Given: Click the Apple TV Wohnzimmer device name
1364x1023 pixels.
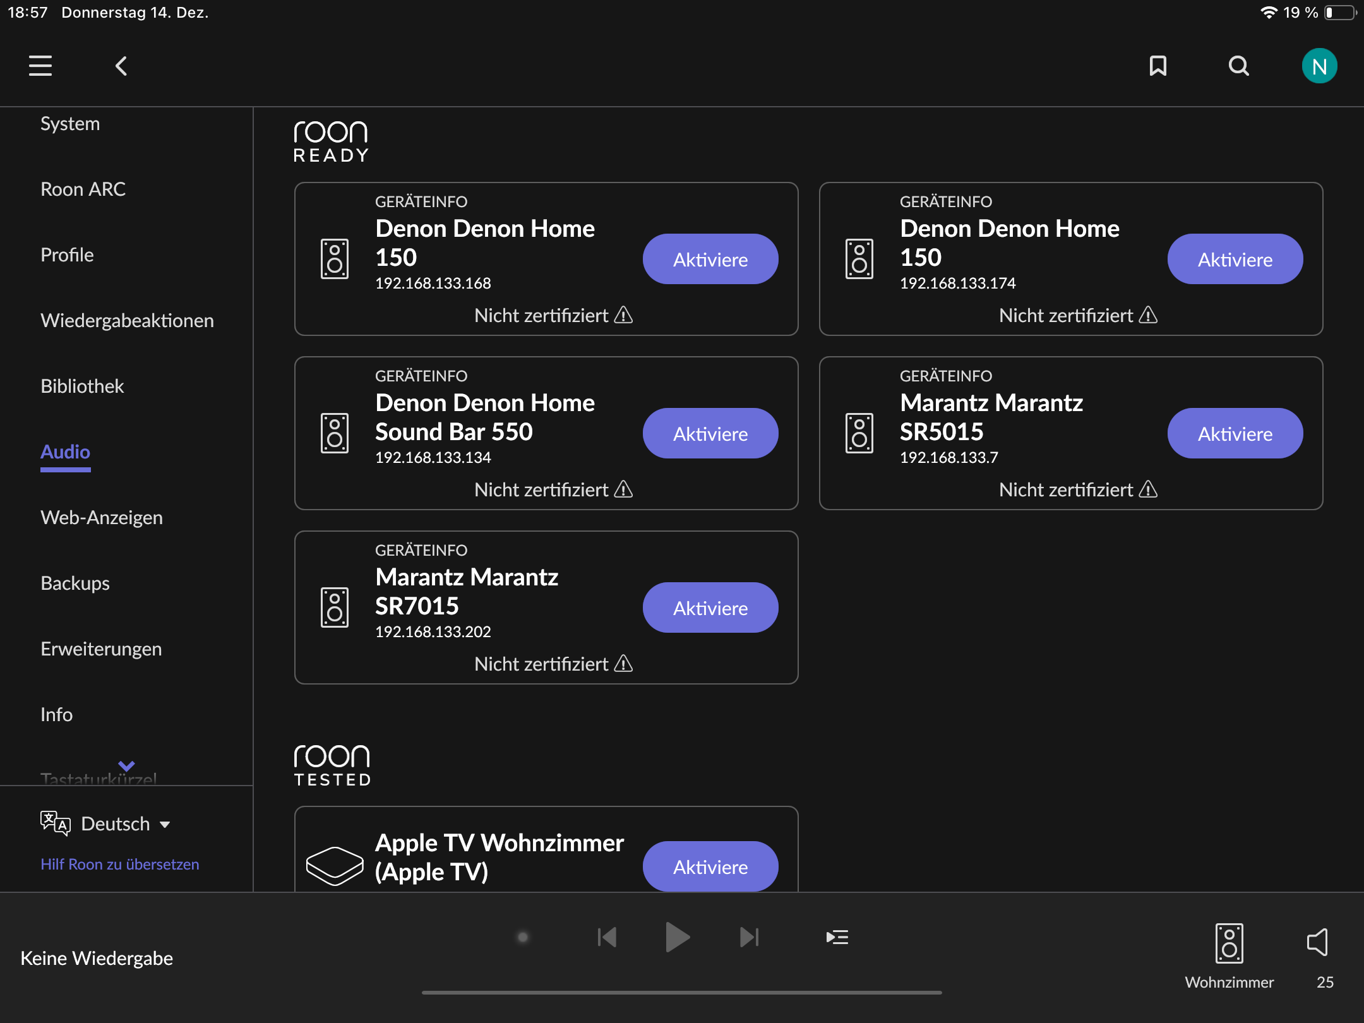Looking at the screenshot, I should (499, 857).
